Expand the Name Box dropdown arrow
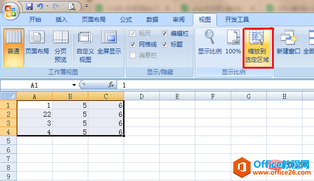314x181 pixels. click(x=74, y=85)
